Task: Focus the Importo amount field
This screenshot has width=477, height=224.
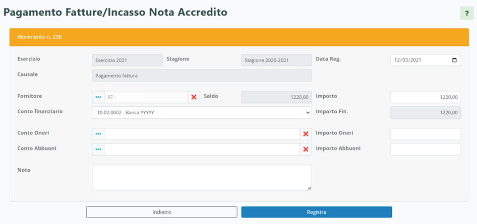Action: [426, 97]
